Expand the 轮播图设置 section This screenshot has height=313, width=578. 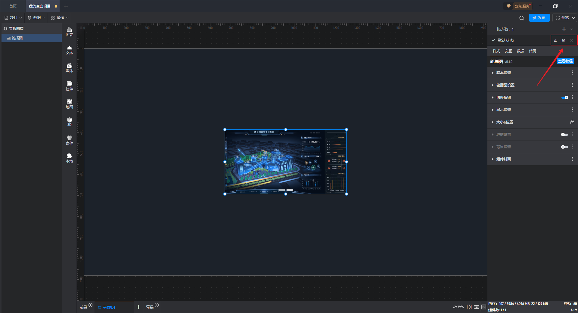[x=493, y=85]
